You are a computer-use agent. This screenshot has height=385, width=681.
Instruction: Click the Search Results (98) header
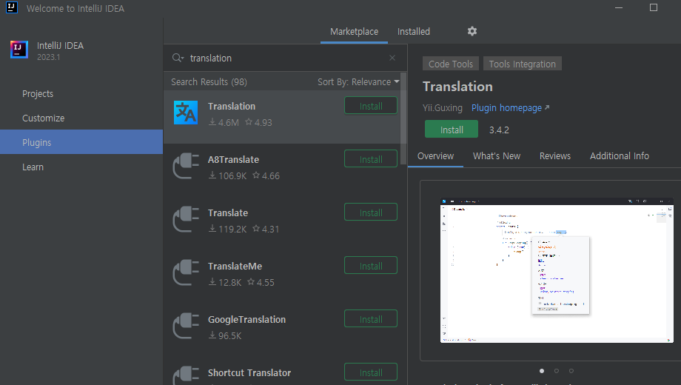click(x=209, y=81)
